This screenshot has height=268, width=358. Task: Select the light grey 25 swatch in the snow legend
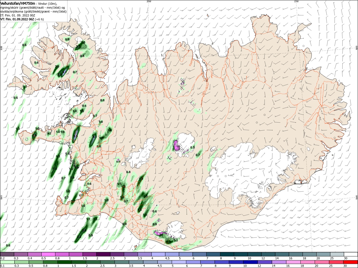337,254
